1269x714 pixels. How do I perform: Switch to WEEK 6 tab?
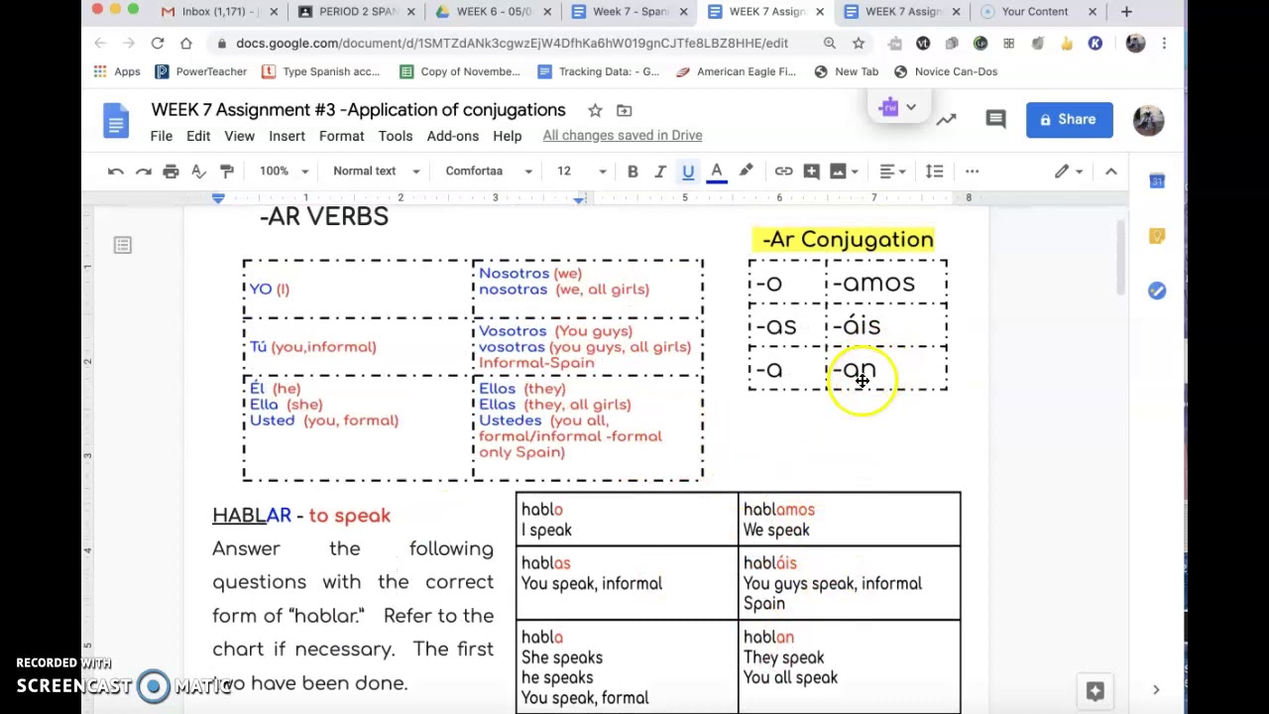(496, 12)
